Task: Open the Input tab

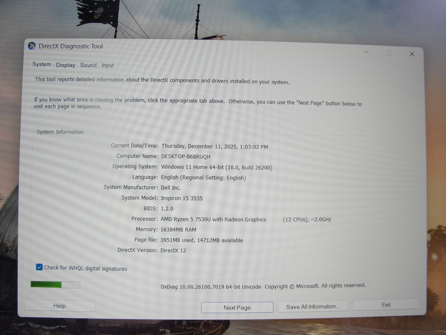Action: (x=108, y=65)
